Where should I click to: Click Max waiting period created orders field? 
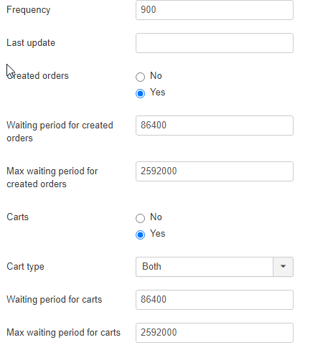[x=215, y=171]
